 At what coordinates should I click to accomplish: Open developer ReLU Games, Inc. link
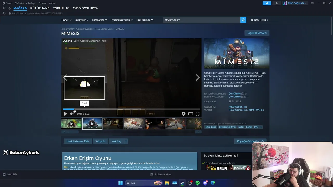tap(238, 107)
